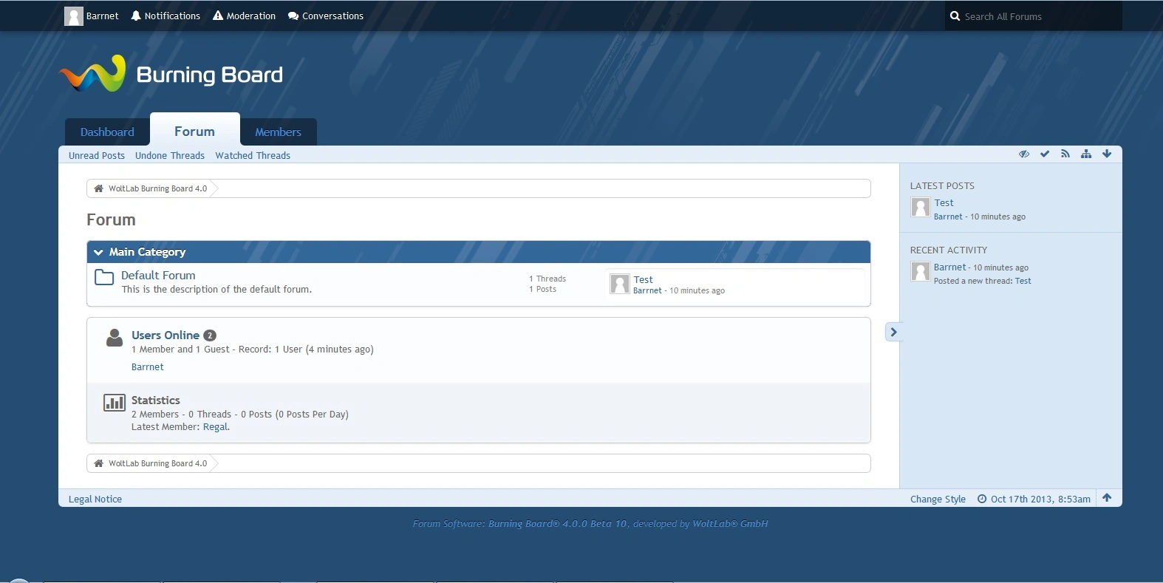
Task: Switch to the Dashboard tab
Action: pyautogui.click(x=107, y=132)
